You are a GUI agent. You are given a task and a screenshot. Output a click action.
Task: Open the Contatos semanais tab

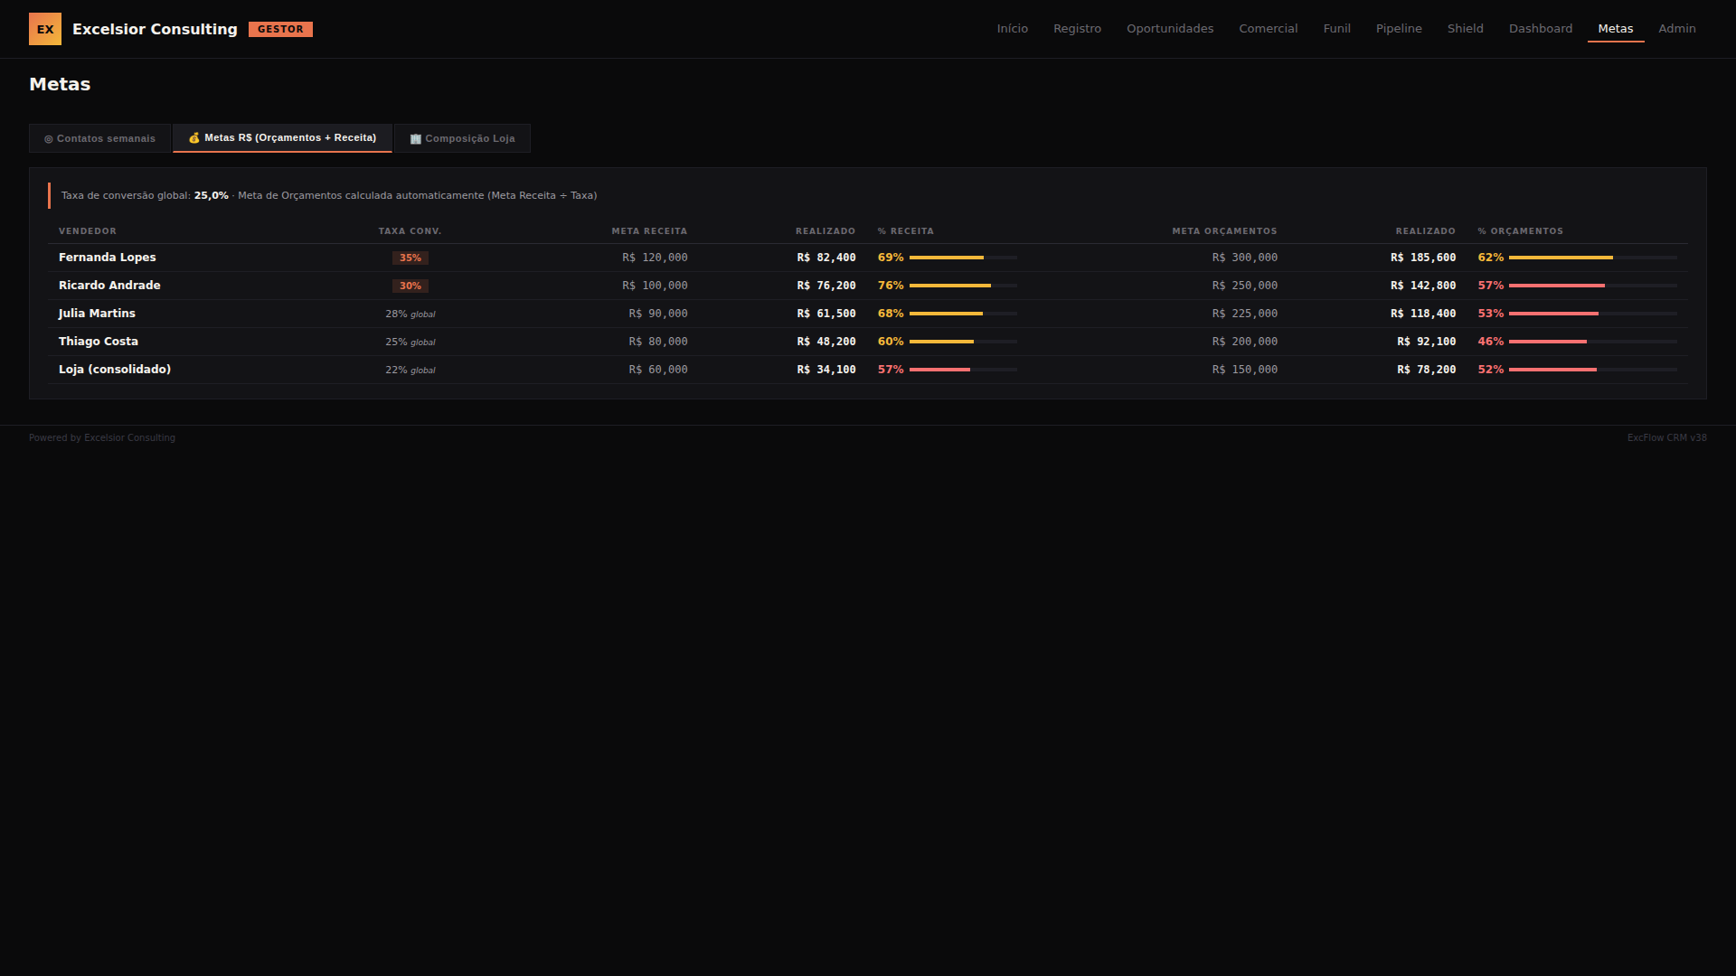(x=99, y=138)
